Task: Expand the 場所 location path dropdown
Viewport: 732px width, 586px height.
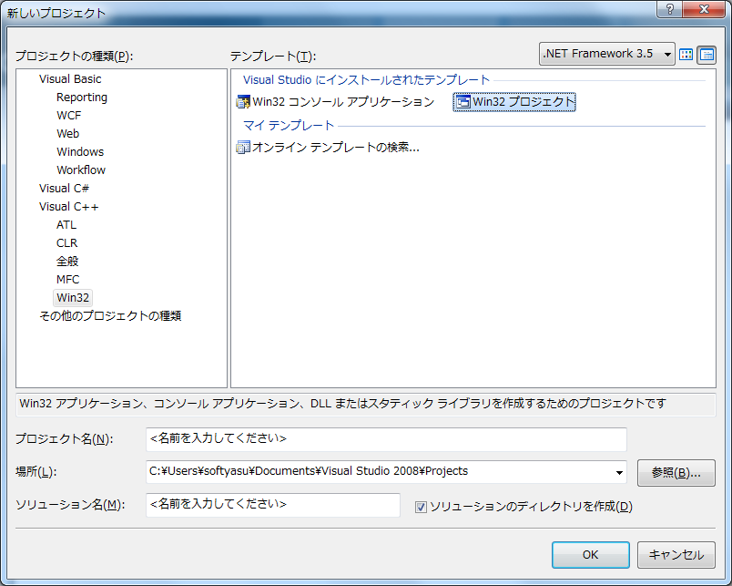Action: click(620, 472)
